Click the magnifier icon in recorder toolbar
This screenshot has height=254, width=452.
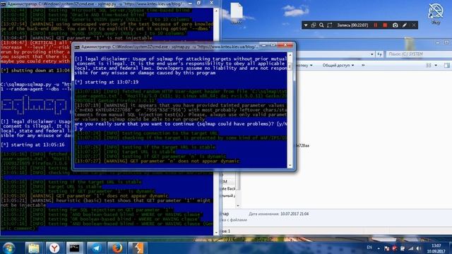tap(321, 25)
